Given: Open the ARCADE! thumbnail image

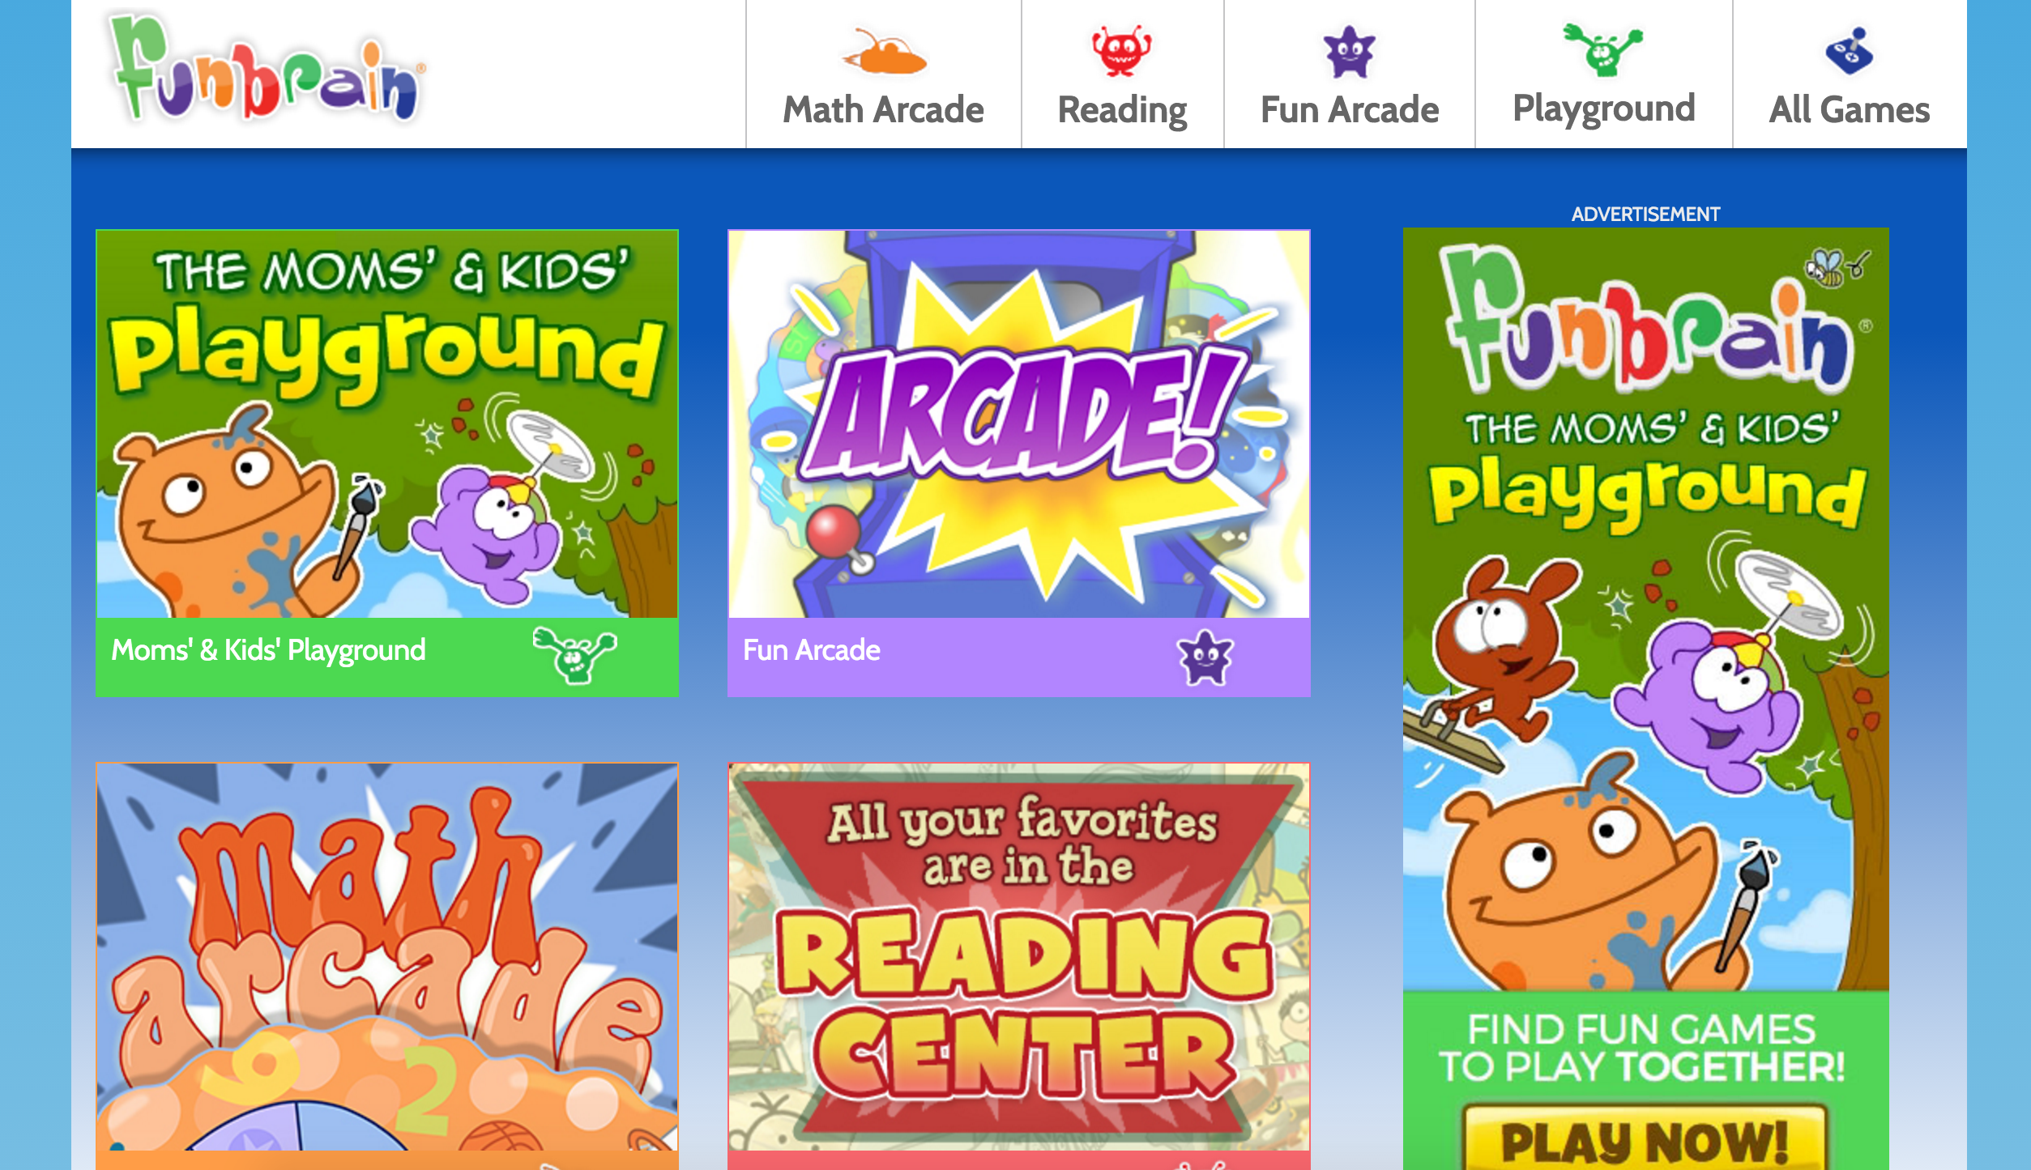Looking at the screenshot, I should [1018, 424].
